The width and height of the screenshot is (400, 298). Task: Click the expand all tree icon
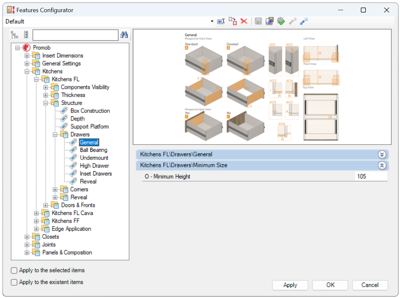pos(14,35)
